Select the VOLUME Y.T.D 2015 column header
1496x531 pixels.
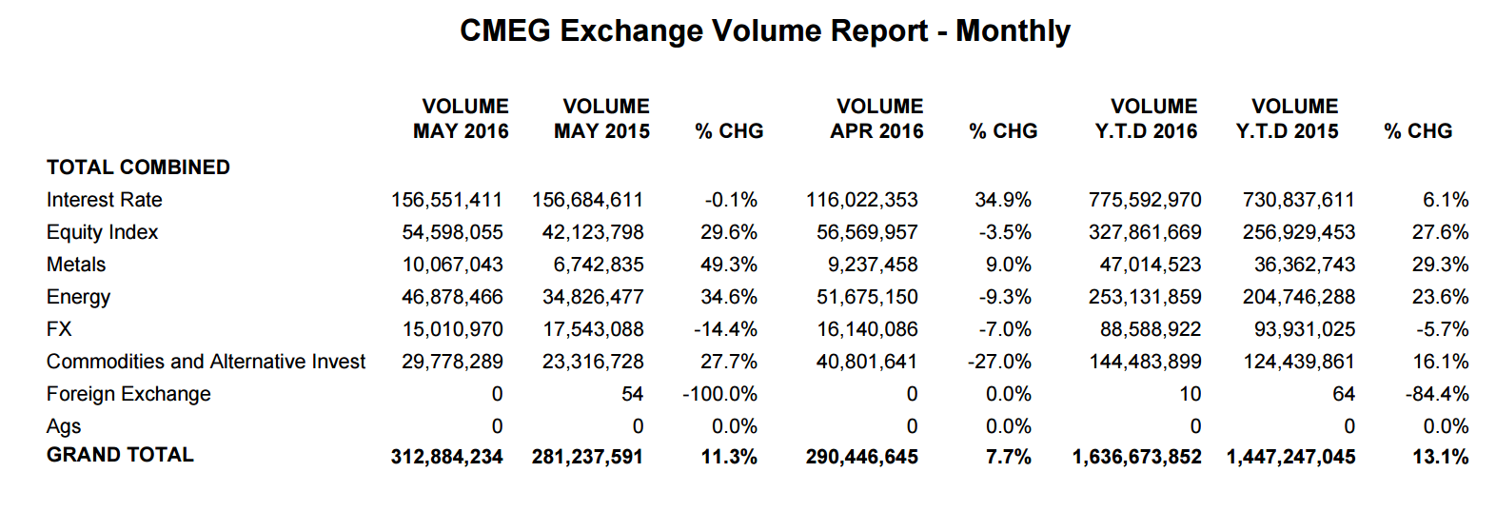1288,119
